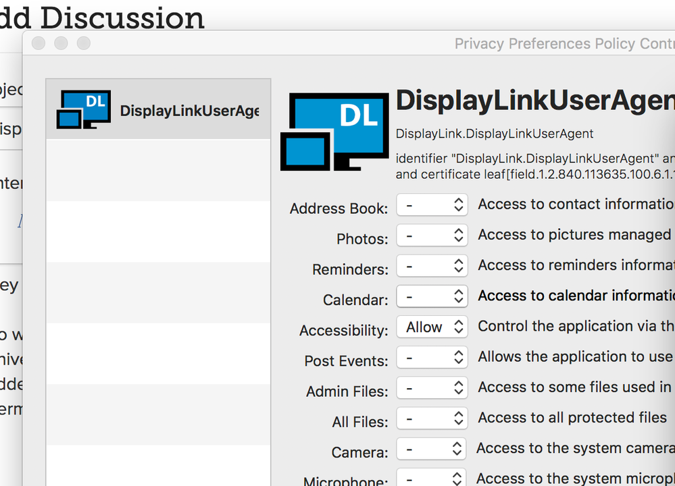Screen dimensions: 675x486
Task: Click the DisplayLink.DisplayLinkUserAgent bundle identifier text
Action: pos(494,134)
